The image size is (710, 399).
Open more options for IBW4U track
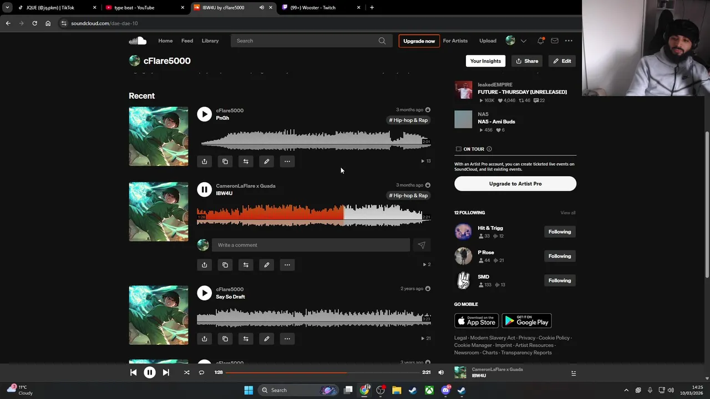click(287, 265)
